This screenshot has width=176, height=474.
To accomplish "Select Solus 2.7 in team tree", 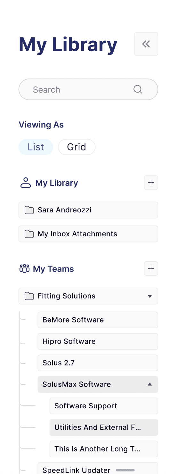I will (x=98, y=363).
